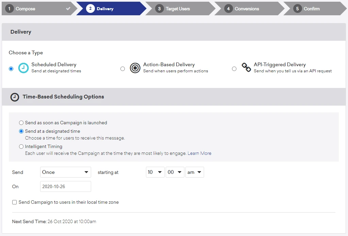348x236 pixels.
Task: Click the API-Triggered Delivery chain icon
Action: 246,68
